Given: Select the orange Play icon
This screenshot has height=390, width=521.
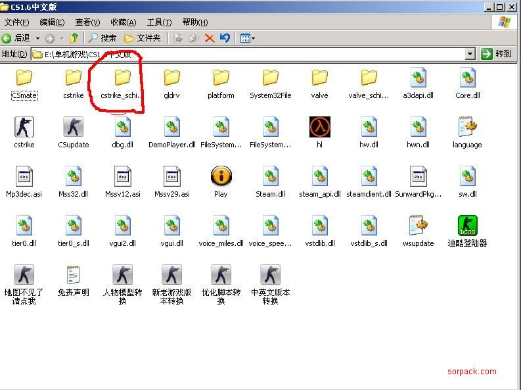Looking at the screenshot, I should click(x=221, y=177).
